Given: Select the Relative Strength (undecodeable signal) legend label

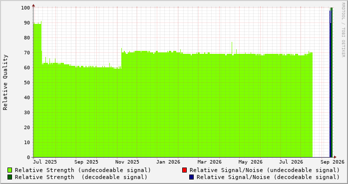Looking at the screenshot, I should pyautogui.click(x=83, y=170).
